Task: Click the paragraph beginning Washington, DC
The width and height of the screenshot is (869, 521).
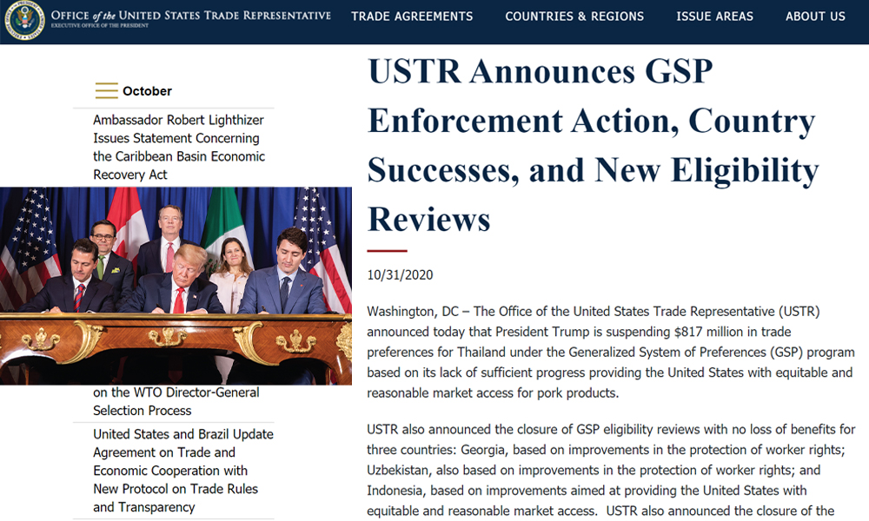Action: 610,352
